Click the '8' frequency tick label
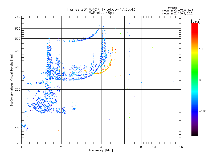Screen dimensions: 213x160 pyautogui.click(x=141, y=147)
